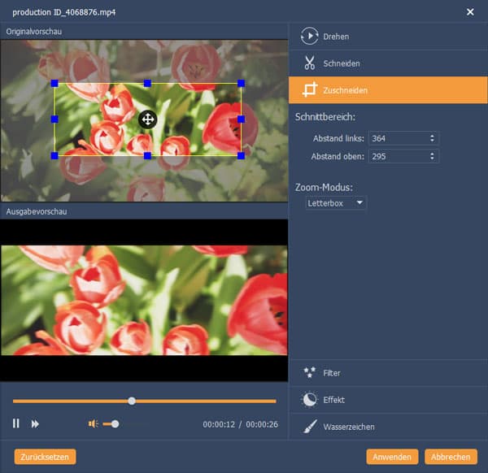Click the Abstand links value field
The image size is (488, 473).
tap(403, 138)
